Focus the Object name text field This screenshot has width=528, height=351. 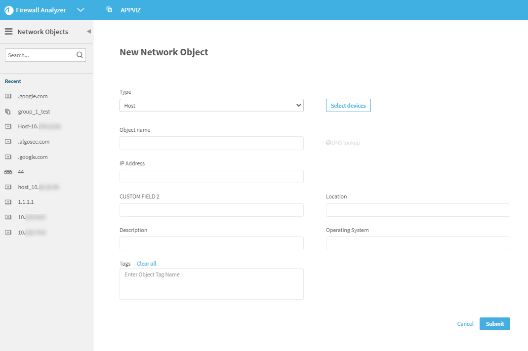tap(211, 143)
